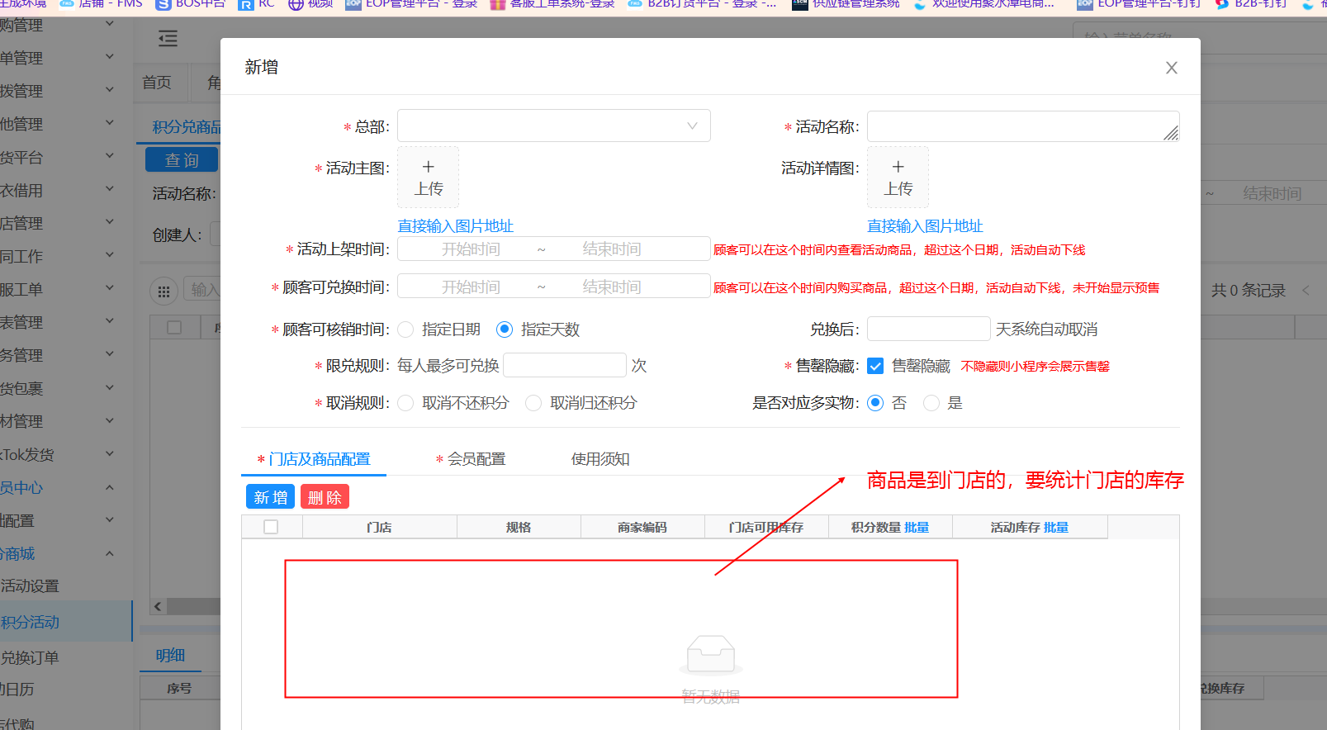Choose 是 for 是否对应多实物

[x=931, y=403]
